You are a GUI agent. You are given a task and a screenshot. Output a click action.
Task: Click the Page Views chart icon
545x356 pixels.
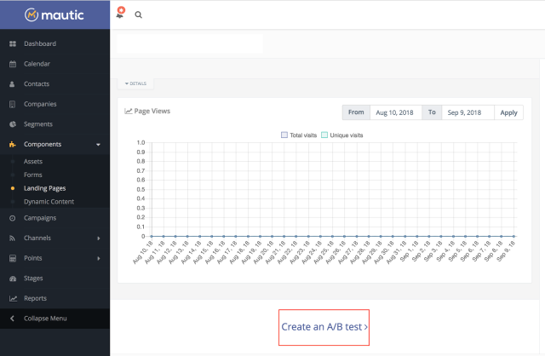(x=129, y=112)
